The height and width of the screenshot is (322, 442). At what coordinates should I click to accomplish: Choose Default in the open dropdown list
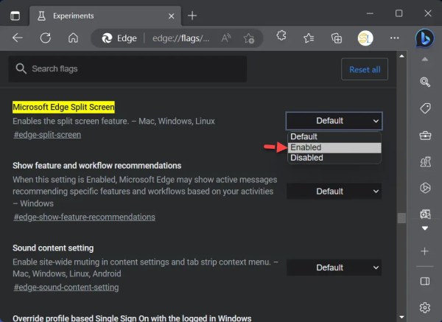click(334, 137)
